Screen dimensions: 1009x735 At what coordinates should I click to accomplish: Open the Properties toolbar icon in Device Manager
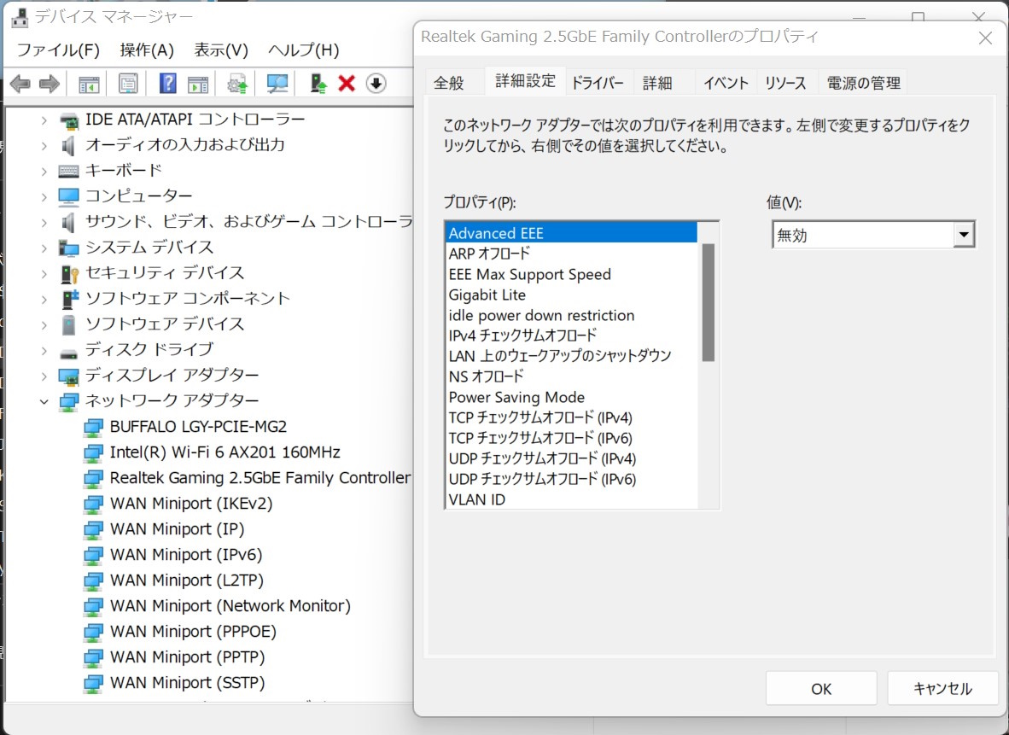128,84
